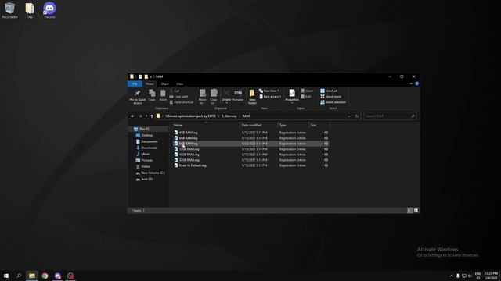Select 6GB RAM.reg file
This screenshot has width=501, height=281.
251,138
